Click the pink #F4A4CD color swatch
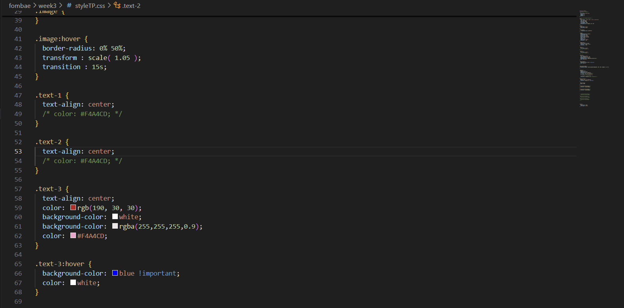 tap(73, 236)
